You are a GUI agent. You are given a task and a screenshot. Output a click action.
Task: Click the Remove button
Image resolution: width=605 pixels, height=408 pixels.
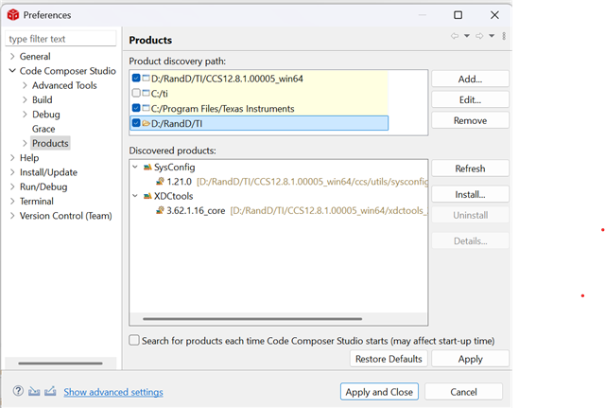pos(470,120)
